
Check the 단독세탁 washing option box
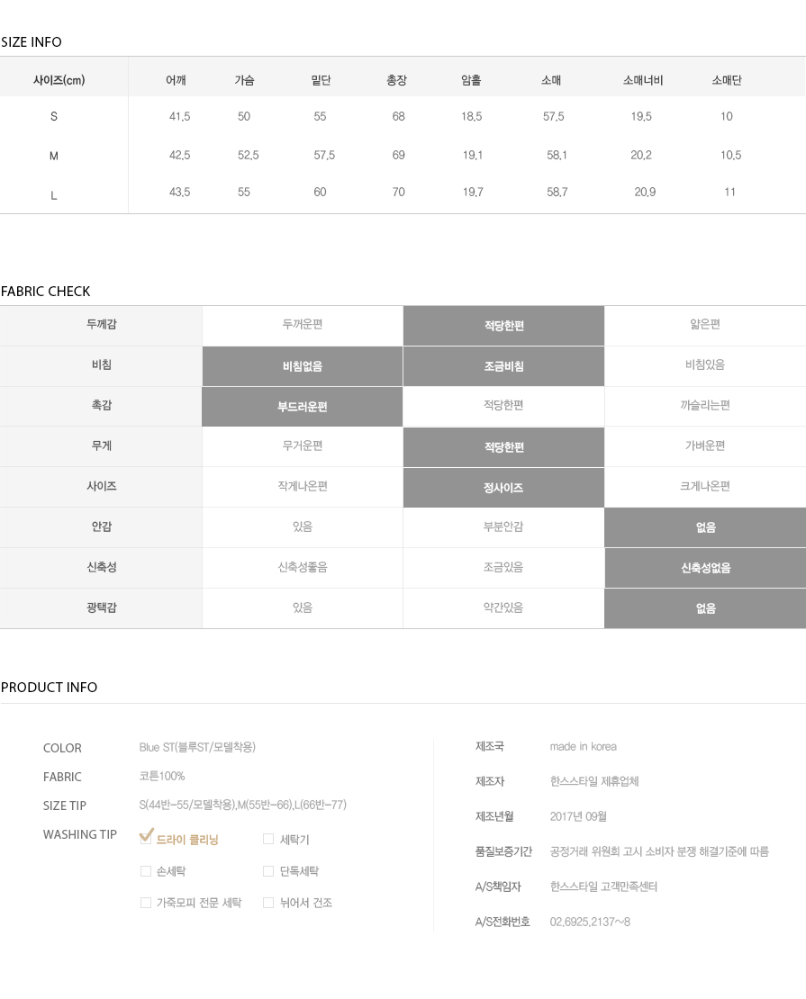point(268,871)
